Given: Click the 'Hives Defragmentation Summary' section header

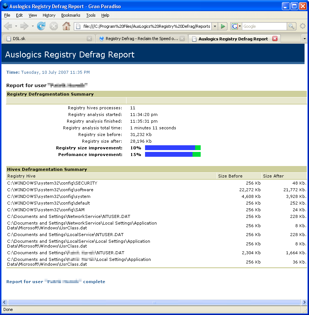Looking at the screenshot, I should pyautogui.click(x=47, y=169).
